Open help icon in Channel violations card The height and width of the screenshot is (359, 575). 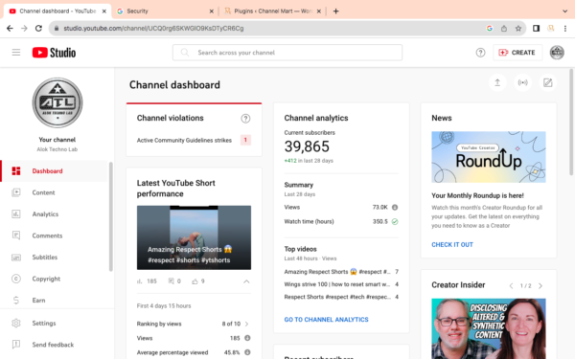(245, 119)
